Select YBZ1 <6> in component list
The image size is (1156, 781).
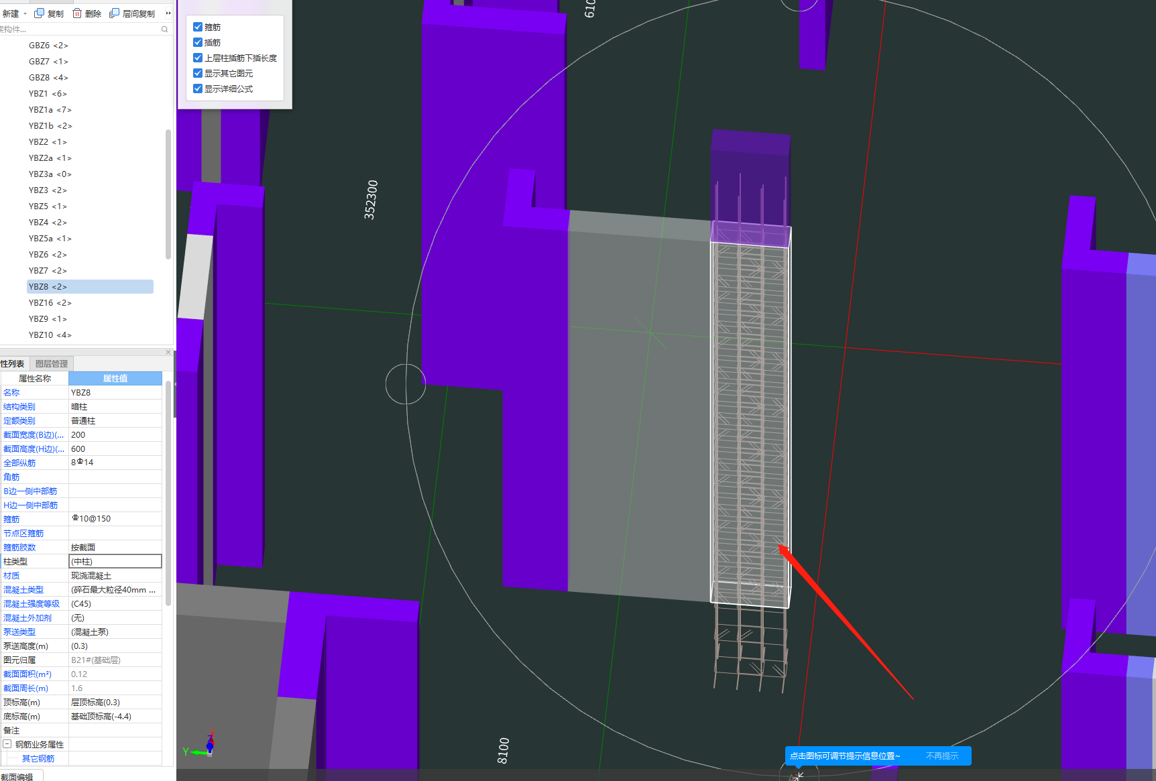(48, 94)
